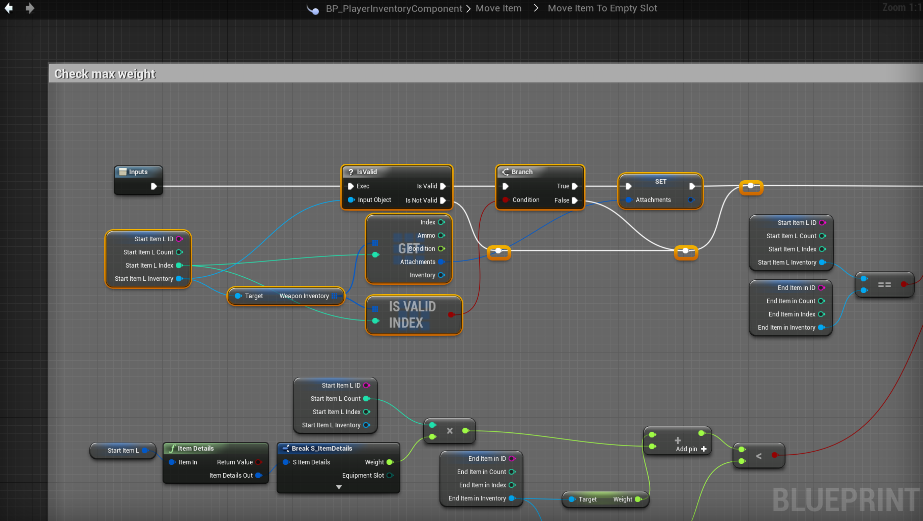
Task: Click the reroute node right of SET
Action: click(751, 186)
